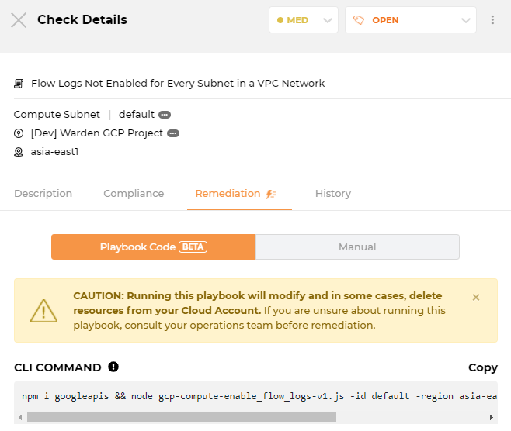Open the three-dot more options menu
The image size is (511, 431).
492,20
